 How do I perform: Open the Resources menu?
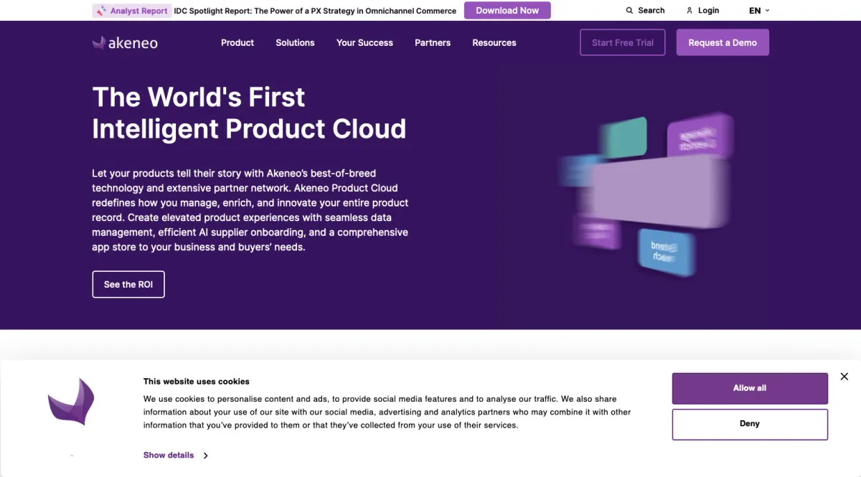point(494,43)
